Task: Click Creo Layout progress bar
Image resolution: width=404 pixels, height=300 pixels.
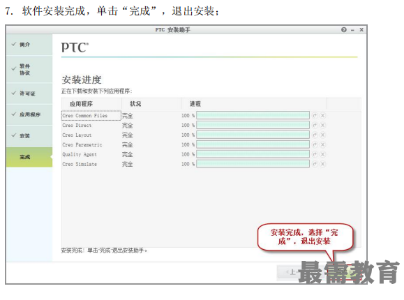Action: [253, 135]
